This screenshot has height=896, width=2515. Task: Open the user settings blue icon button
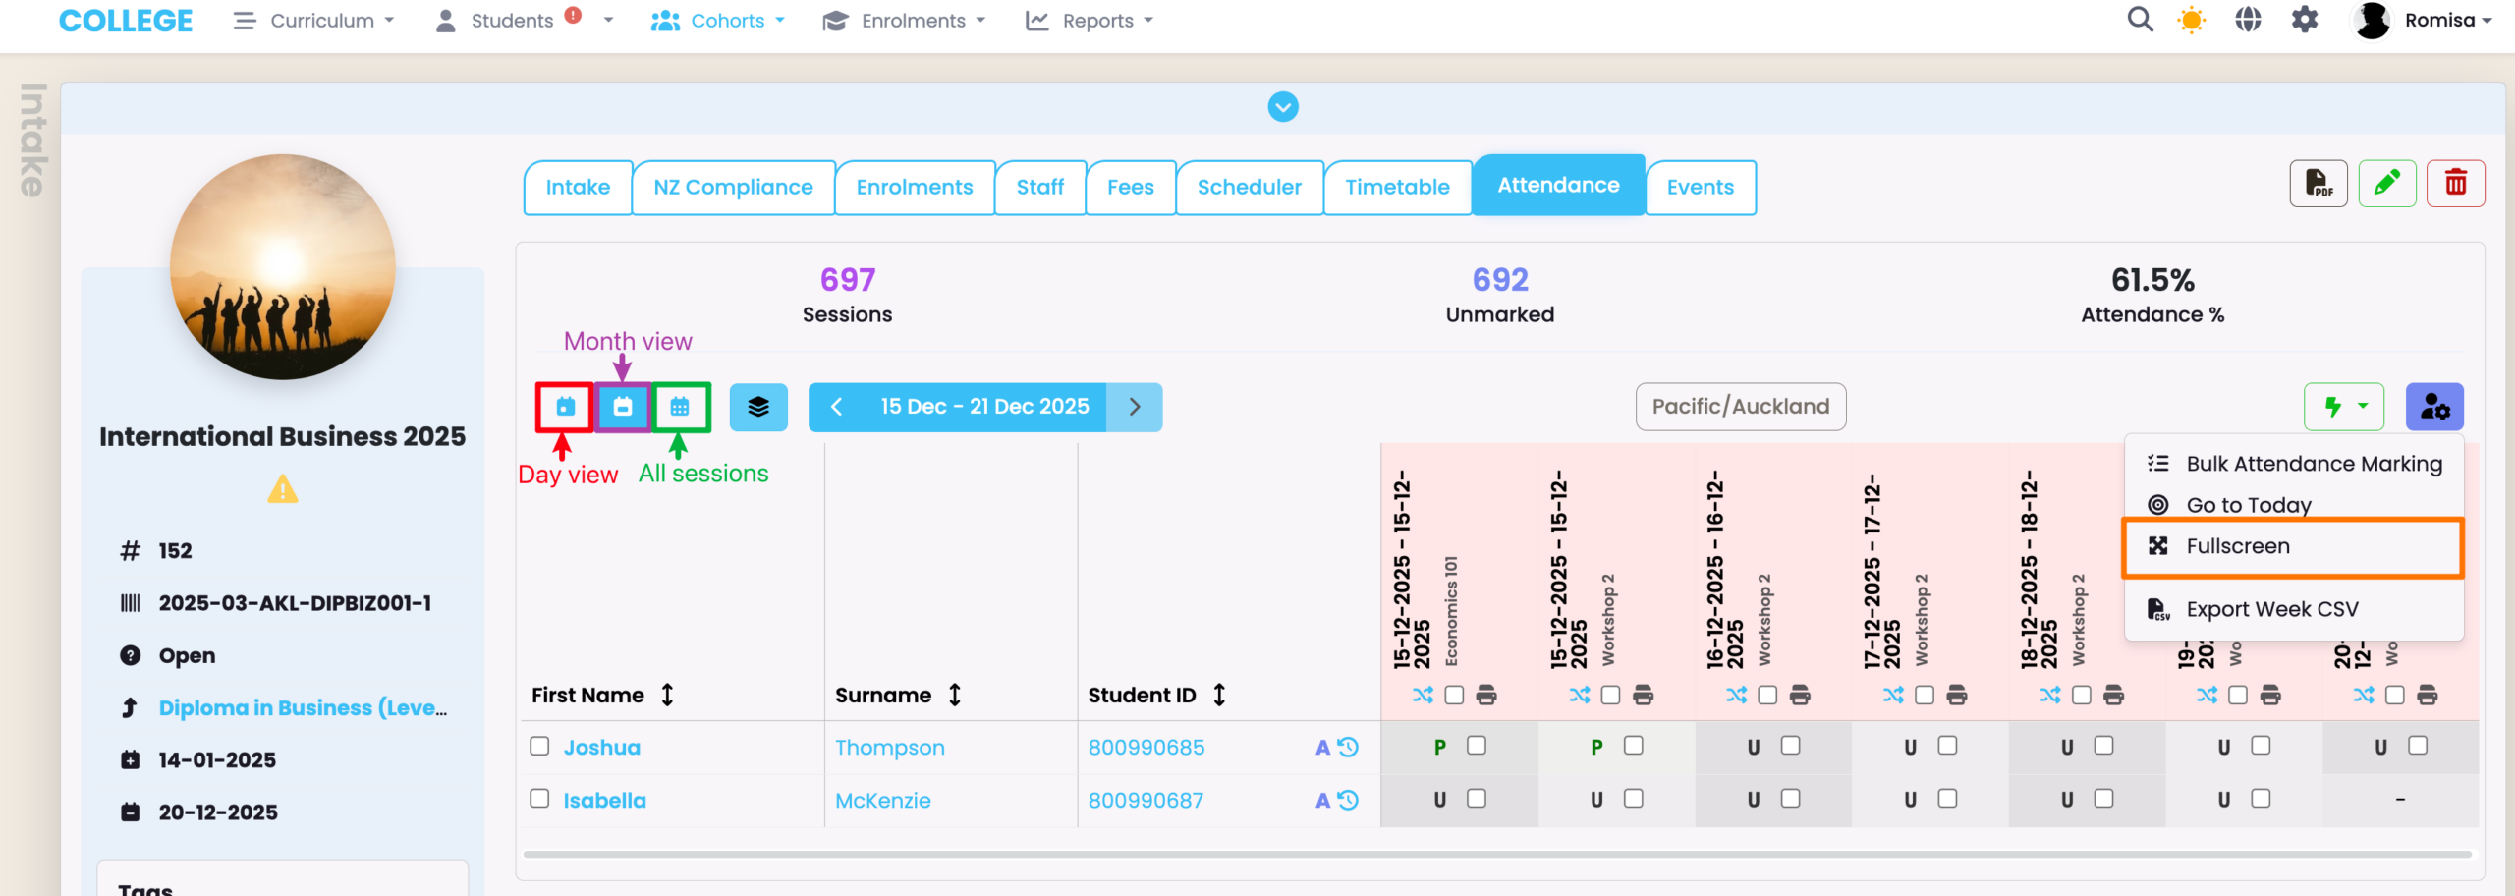tap(2434, 407)
